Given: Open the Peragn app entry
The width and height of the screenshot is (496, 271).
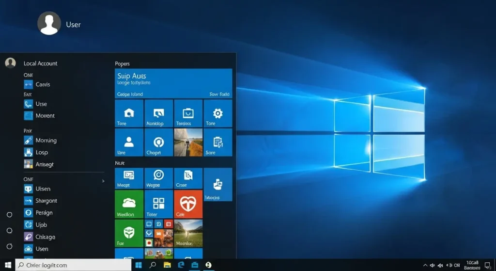Looking at the screenshot, I should tap(38, 213).
